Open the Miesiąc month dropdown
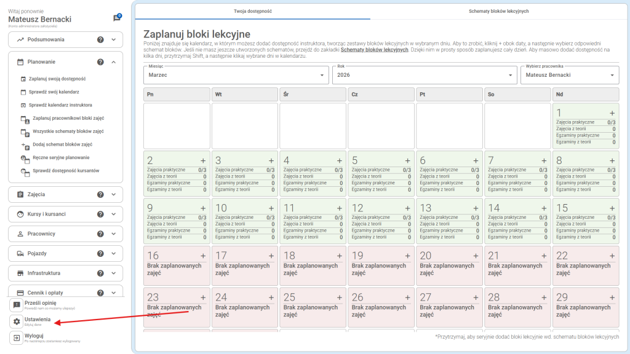The height and width of the screenshot is (354, 630). (236, 75)
